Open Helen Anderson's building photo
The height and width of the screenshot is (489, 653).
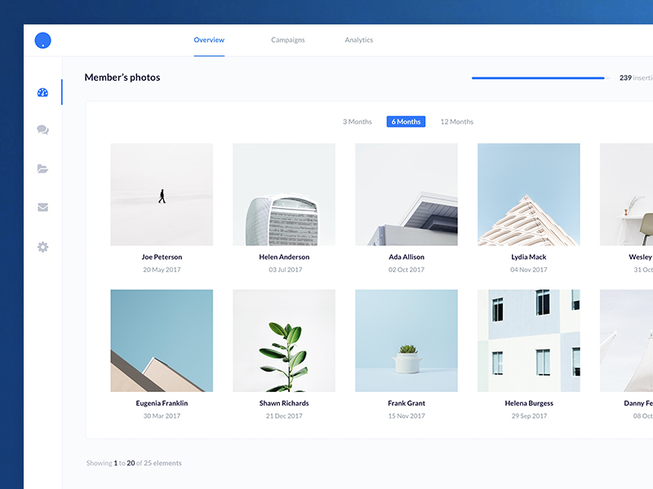[284, 195]
